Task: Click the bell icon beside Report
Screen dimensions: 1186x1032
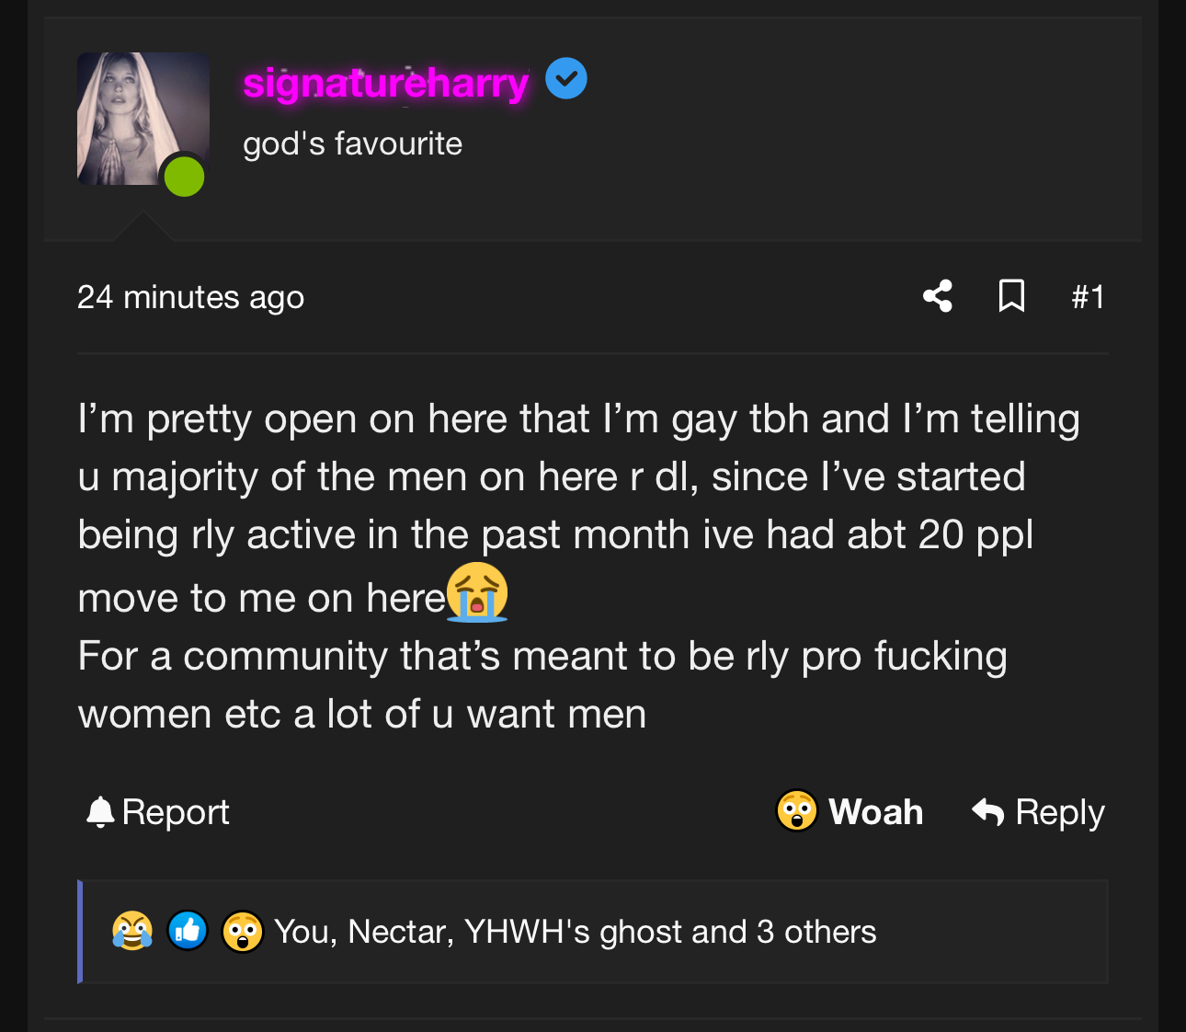Action: pyautogui.click(x=99, y=812)
